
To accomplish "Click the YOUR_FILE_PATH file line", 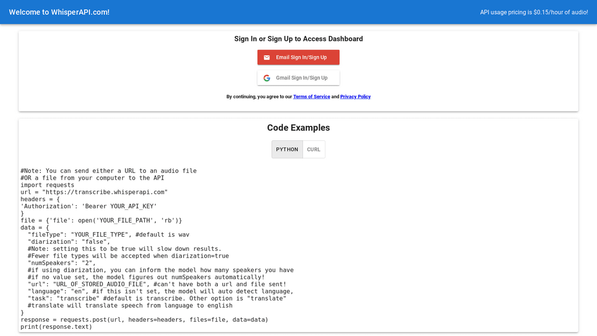I will (101, 221).
